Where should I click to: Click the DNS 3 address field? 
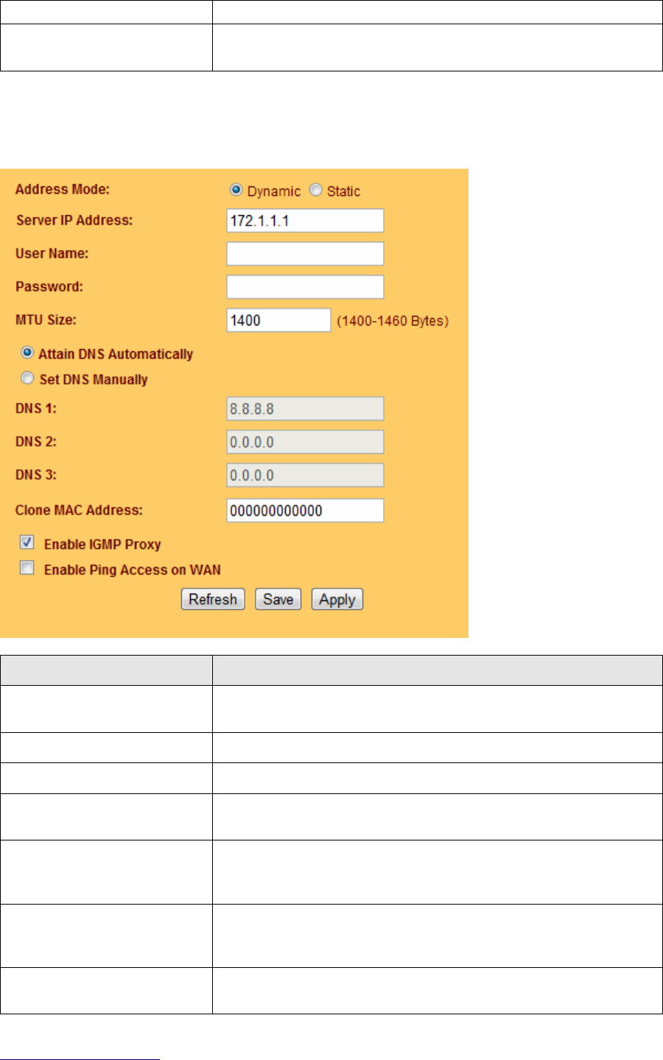click(x=305, y=475)
